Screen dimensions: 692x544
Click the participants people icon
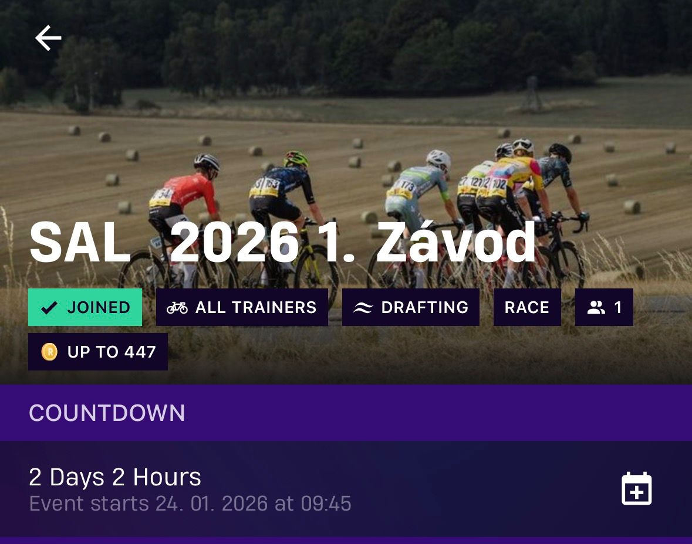click(596, 307)
